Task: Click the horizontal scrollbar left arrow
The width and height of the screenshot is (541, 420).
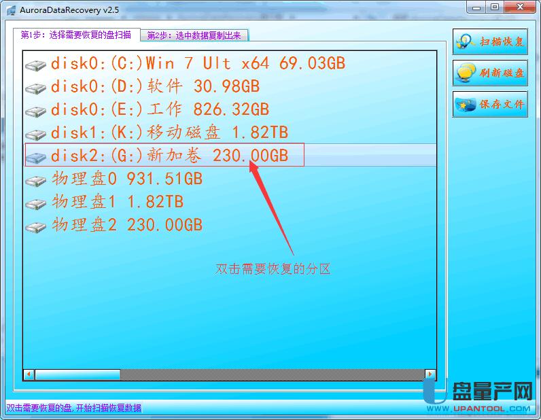Action: click(x=29, y=374)
